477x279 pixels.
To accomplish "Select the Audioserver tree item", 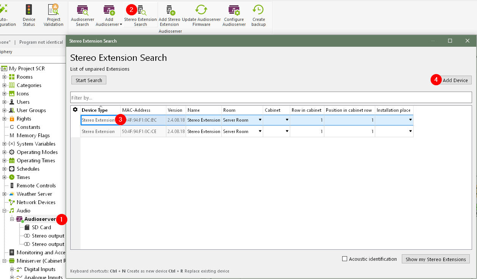I will click(40, 219).
